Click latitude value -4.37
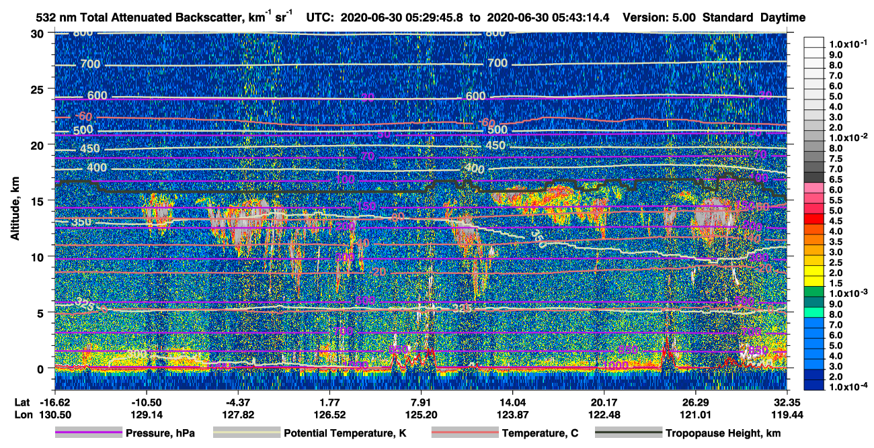Image resolution: width=874 pixels, height=448 pixels. point(238,402)
